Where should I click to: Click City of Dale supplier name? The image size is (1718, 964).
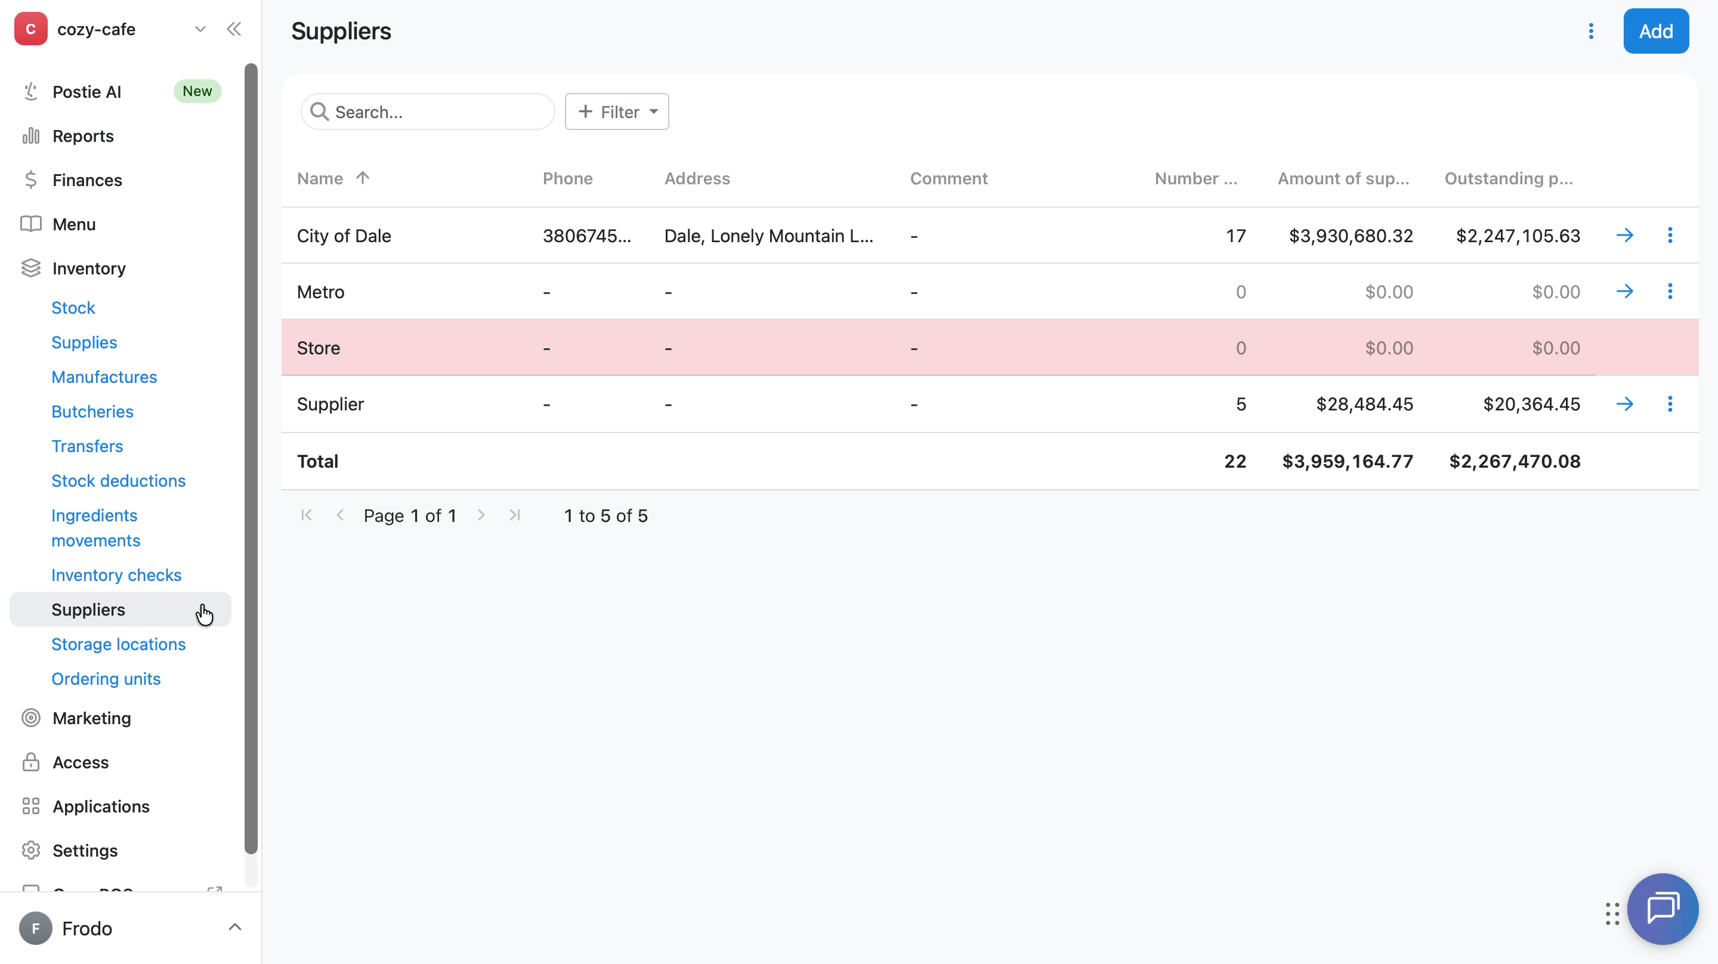tap(344, 236)
